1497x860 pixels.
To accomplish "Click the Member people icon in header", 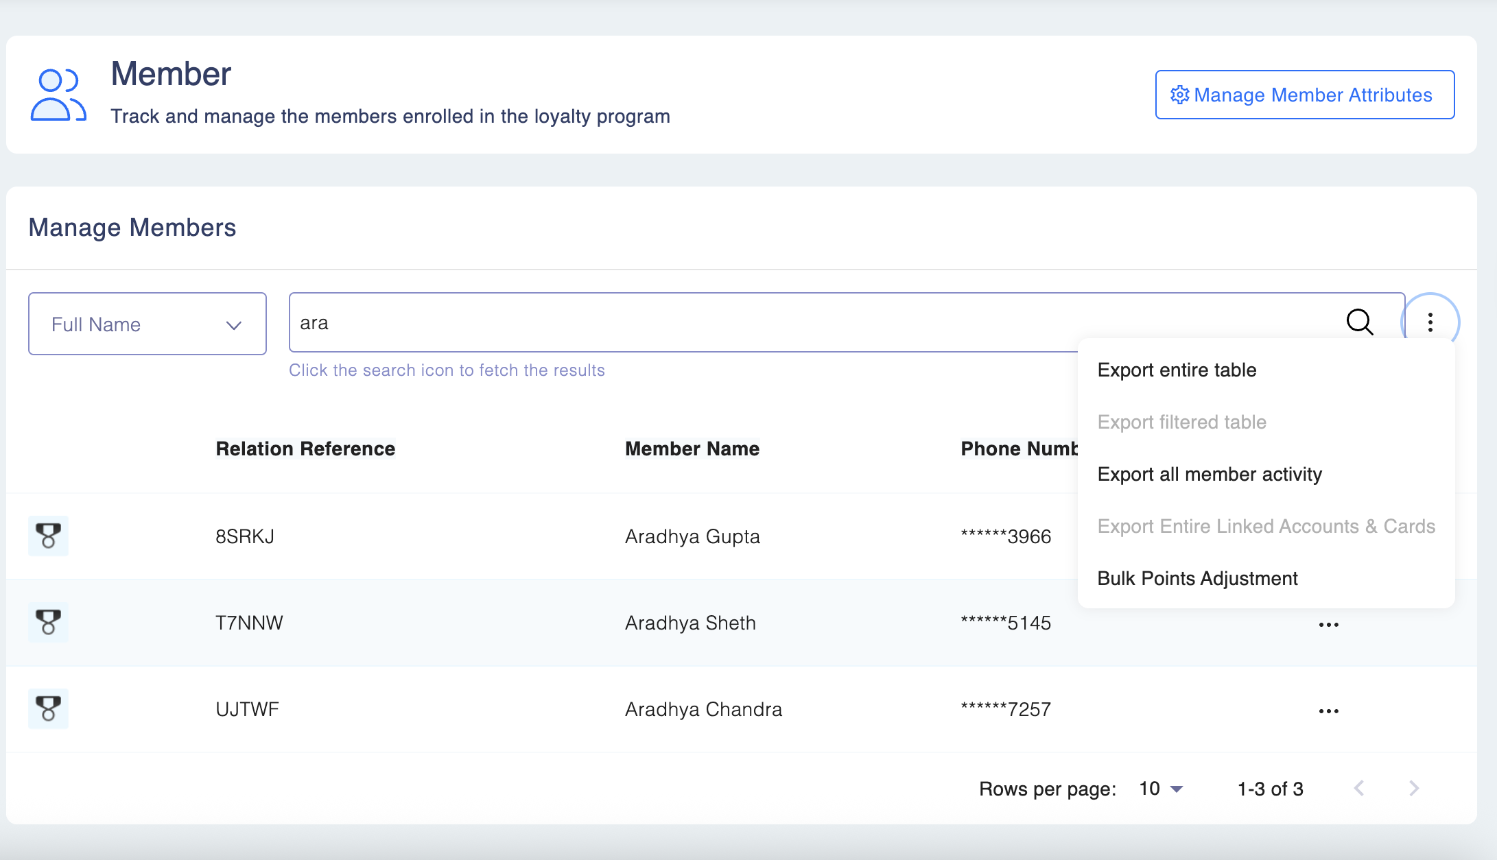I will (58, 95).
